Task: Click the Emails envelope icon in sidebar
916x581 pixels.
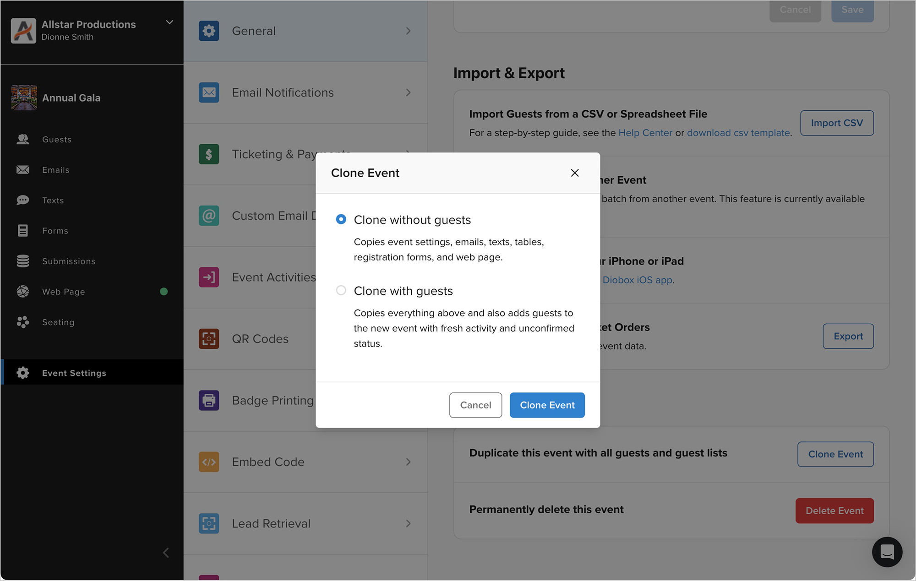Action: (x=23, y=170)
